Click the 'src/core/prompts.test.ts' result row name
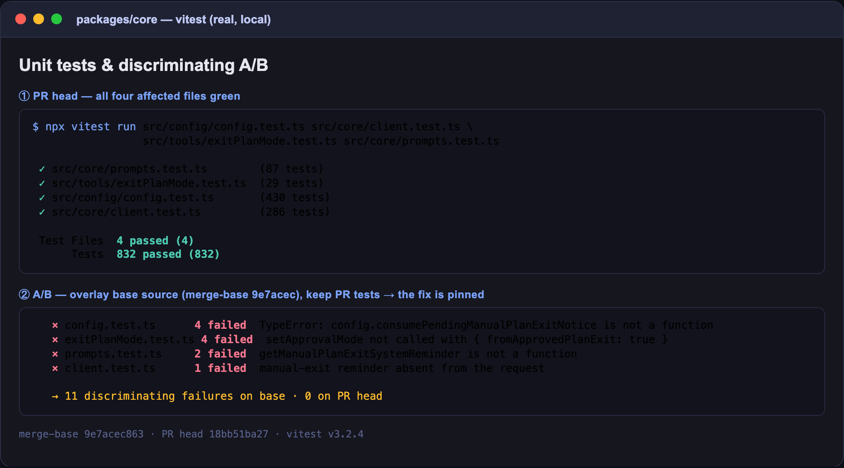The height and width of the screenshot is (468, 844). pyautogui.click(x=130, y=169)
